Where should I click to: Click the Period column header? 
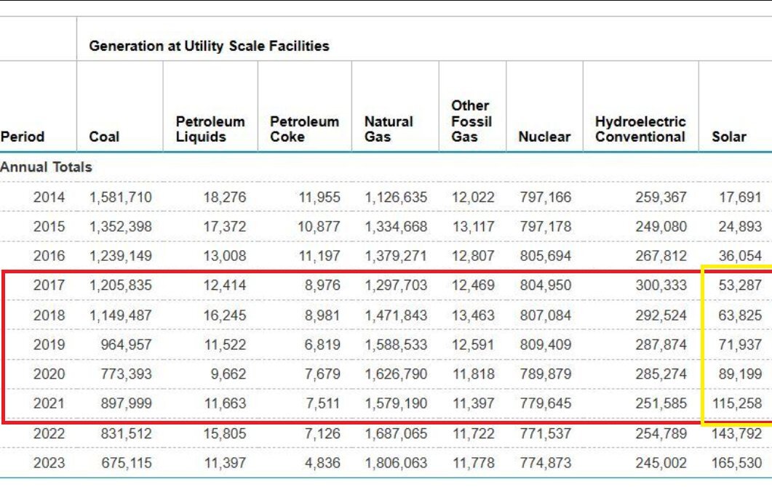coord(23,137)
